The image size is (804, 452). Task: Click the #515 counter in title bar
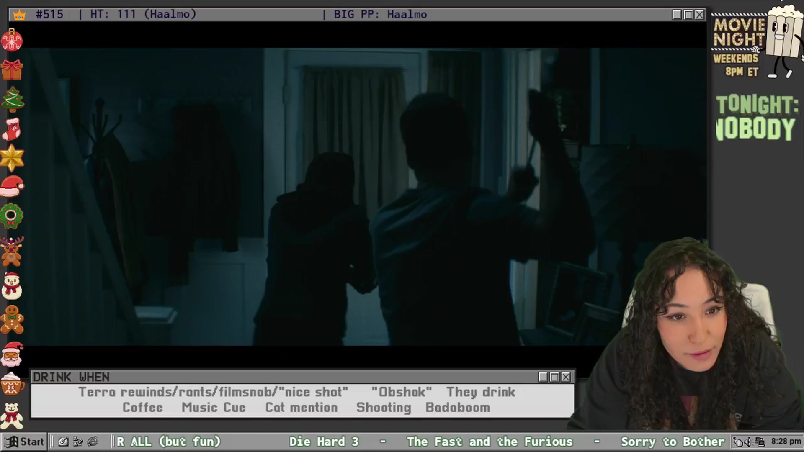pos(49,14)
